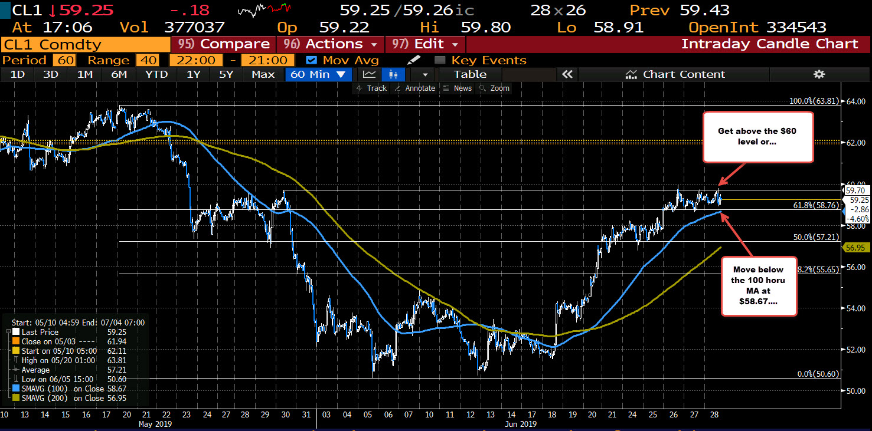Open Chart Content panel
Image resolution: width=872 pixels, height=431 pixels.
click(675, 74)
